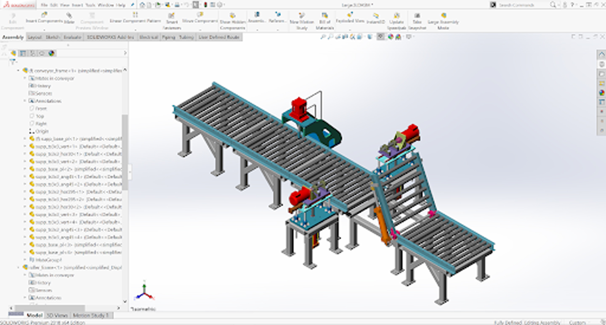Click the Smart Fasteners icon
606x325 pixels.
(x=172, y=21)
